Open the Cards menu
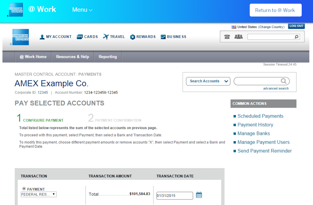The width and height of the screenshot is (313, 205). 87,37
